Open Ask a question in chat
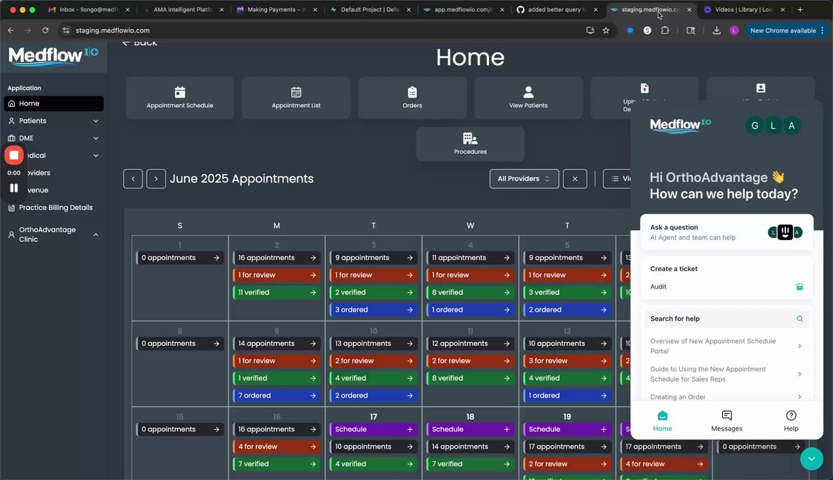 click(726, 232)
